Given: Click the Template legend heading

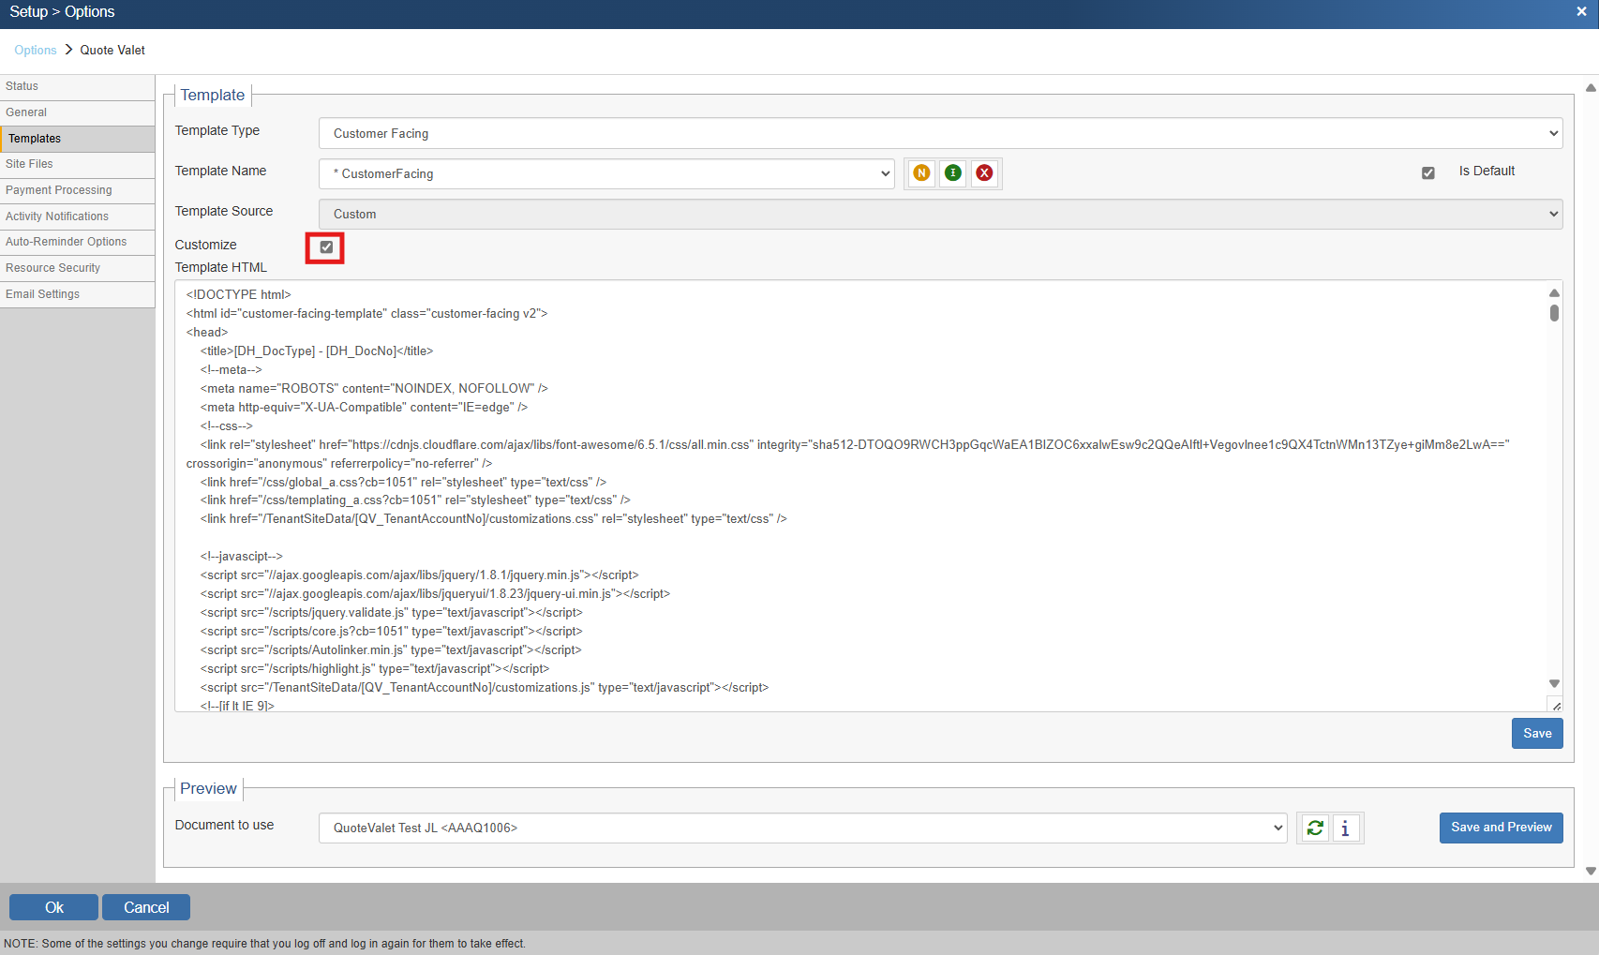Looking at the screenshot, I should pyautogui.click(x=213, y=95).
